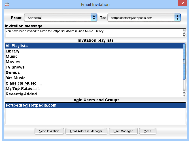Select the My Top Rated playlist row
The height and width of the screenshot is (141, 189).
(94, 89)
